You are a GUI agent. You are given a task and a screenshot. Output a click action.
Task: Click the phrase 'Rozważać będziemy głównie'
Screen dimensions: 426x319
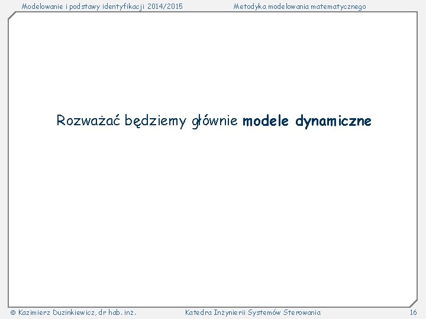[147, 121]
